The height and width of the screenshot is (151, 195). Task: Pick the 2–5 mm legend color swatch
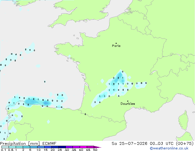click(26, 147)
